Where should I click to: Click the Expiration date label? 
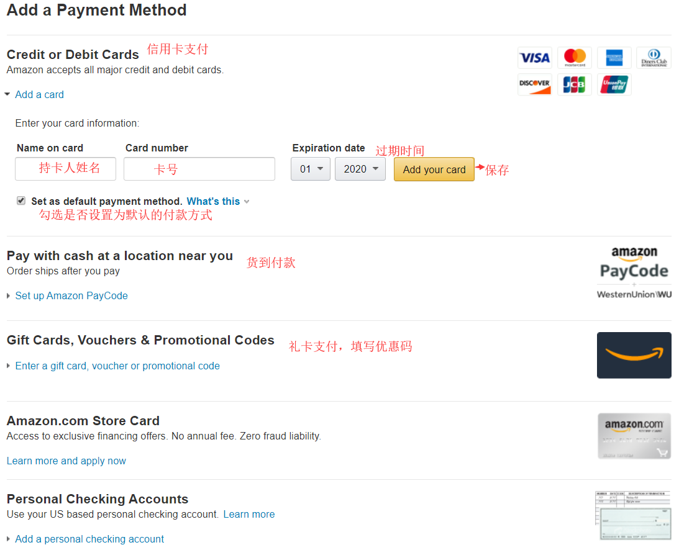coord(329,148)
